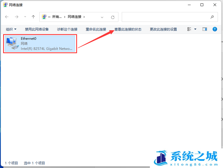
Task: Go up one folder level
Action: tap(33, 17)
